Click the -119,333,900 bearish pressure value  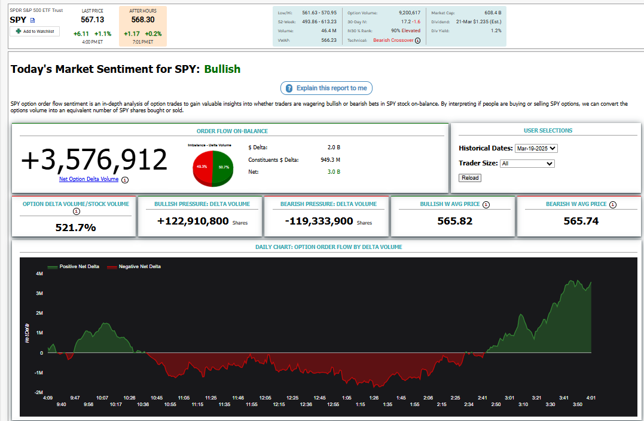click(319, 221)
